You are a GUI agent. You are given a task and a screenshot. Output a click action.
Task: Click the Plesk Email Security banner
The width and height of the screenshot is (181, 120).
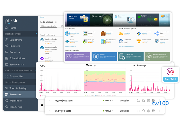148,20
